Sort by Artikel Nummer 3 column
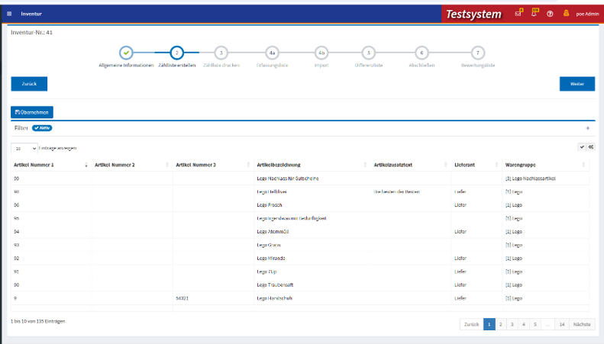The image size is (604, 344). [213, 165]
